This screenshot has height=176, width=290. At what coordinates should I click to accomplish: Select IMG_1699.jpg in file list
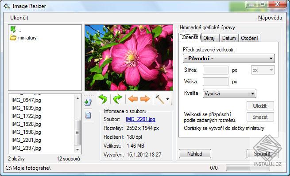pos(26,108)
